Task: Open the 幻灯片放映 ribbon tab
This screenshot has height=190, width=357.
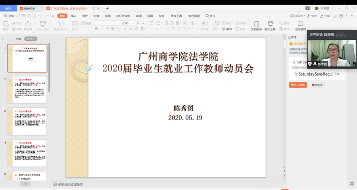Action: [123, 16]
